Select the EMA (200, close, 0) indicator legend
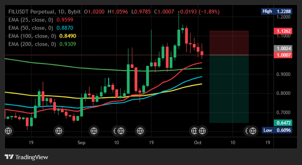The image size is (302, 165). (32, 44)
